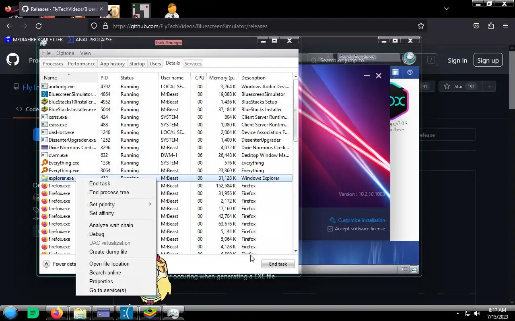Image resolution: width=515 pixels, height=321 pixels.
Task: Go back in Firefox
Action: [10, 26]
